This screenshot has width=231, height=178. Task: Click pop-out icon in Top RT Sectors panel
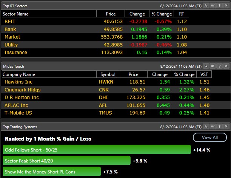213,6
